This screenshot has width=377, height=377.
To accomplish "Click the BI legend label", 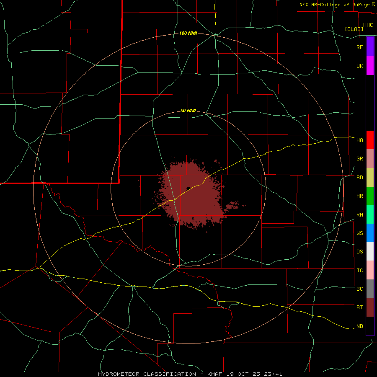I will (359, 307).
